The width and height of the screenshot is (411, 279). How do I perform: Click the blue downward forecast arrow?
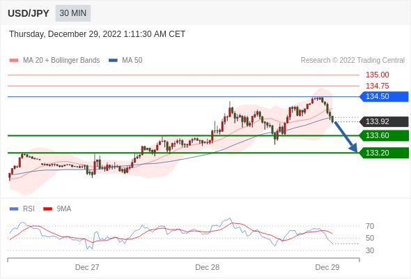pos(346,137)
